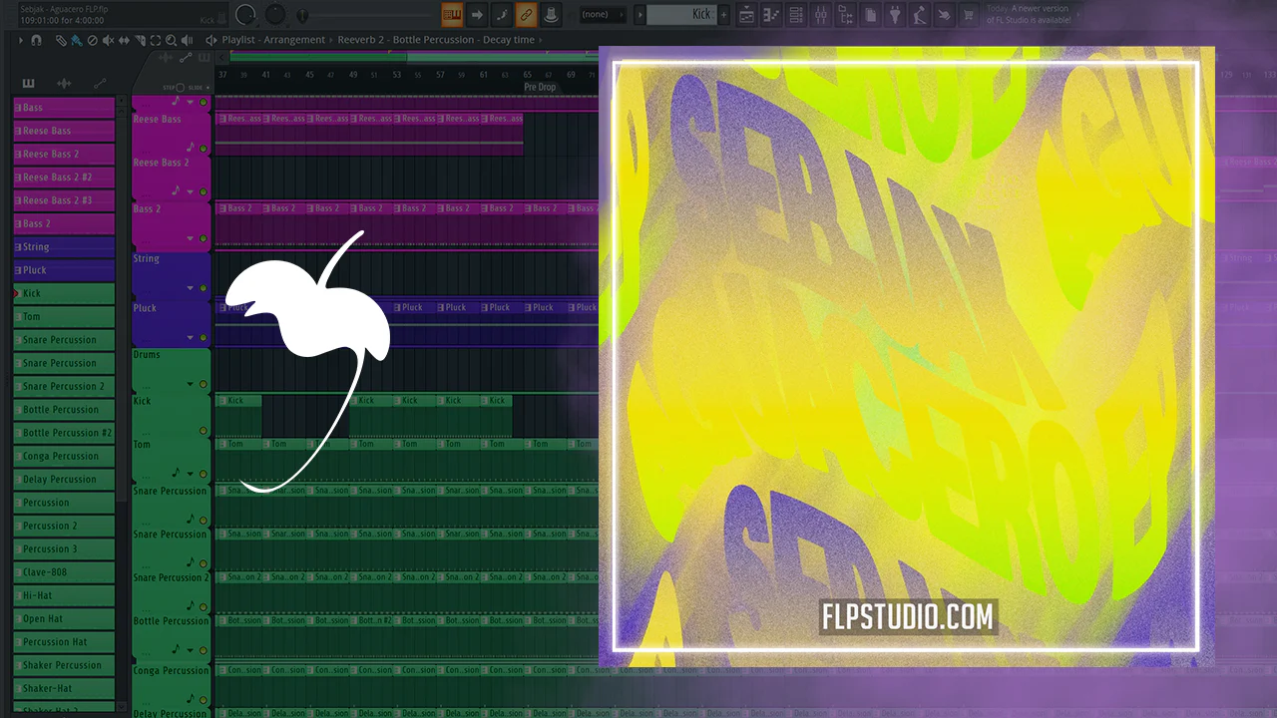
Task: Open the Playlist view from the toolbar
Action: pos(746,15)
